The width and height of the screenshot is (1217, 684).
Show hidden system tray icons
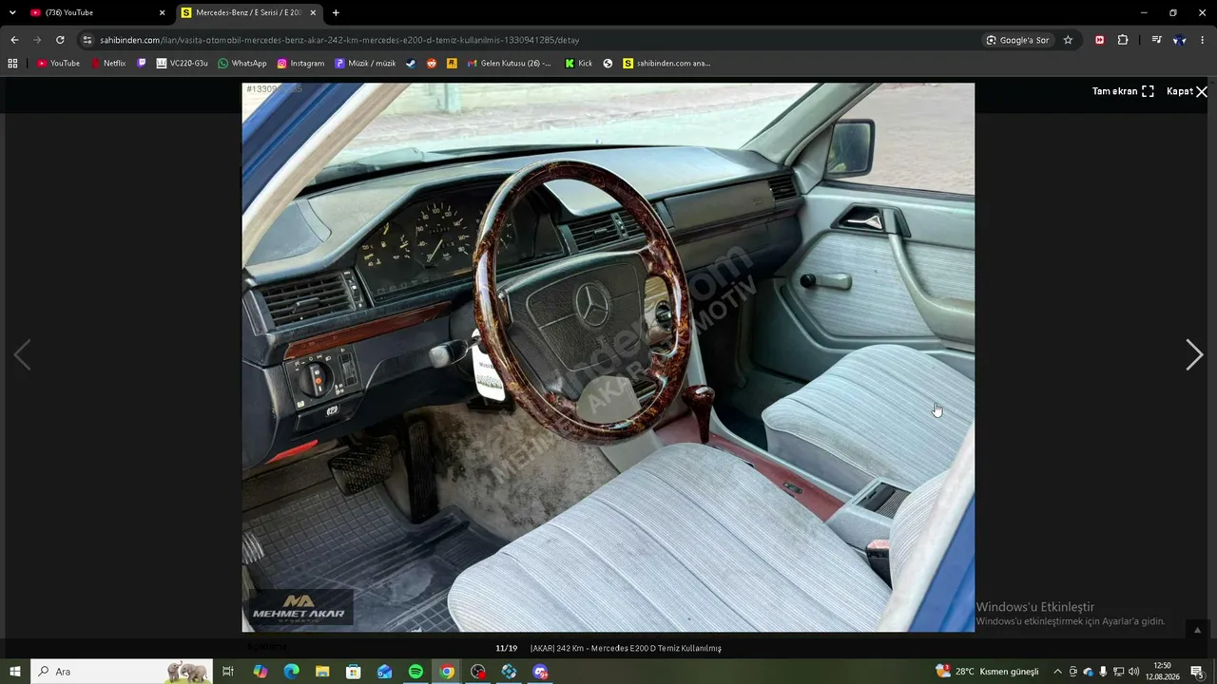(x=1057, y=672)
